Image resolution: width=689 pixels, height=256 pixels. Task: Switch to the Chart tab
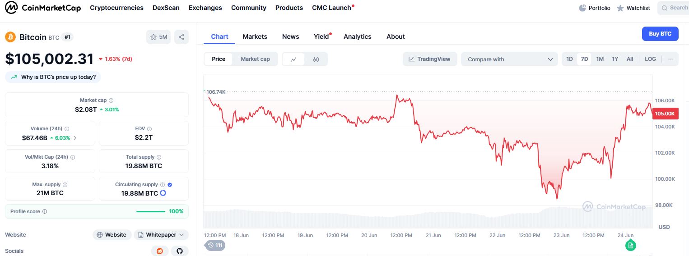click(219, 37)
